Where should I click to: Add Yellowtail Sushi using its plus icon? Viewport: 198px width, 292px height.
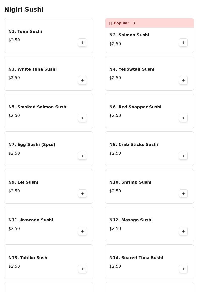(x=183, y=80)
